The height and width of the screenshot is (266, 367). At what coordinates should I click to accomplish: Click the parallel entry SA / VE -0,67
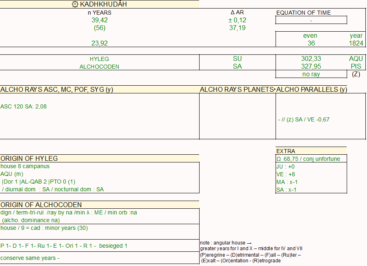click(304, 119)
